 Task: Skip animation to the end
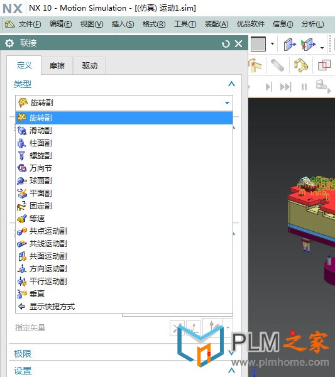click(286, 87)
